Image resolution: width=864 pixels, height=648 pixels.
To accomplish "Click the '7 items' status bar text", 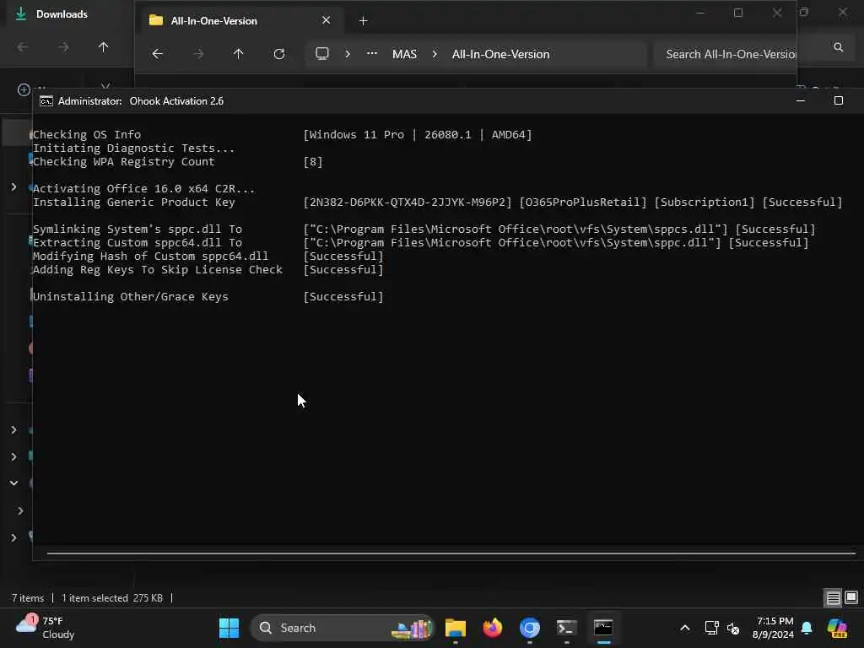I will click(x=28, y=598).
